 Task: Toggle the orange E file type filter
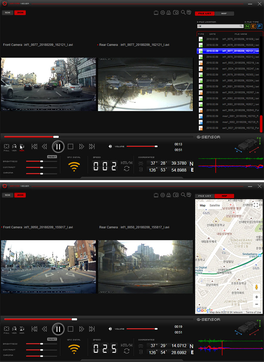[253, 26]
